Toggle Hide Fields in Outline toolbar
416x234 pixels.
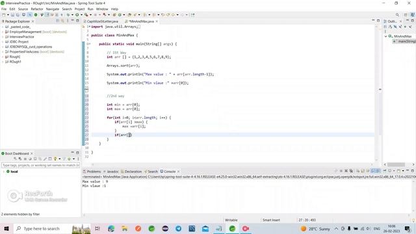[x=395, y=27]
